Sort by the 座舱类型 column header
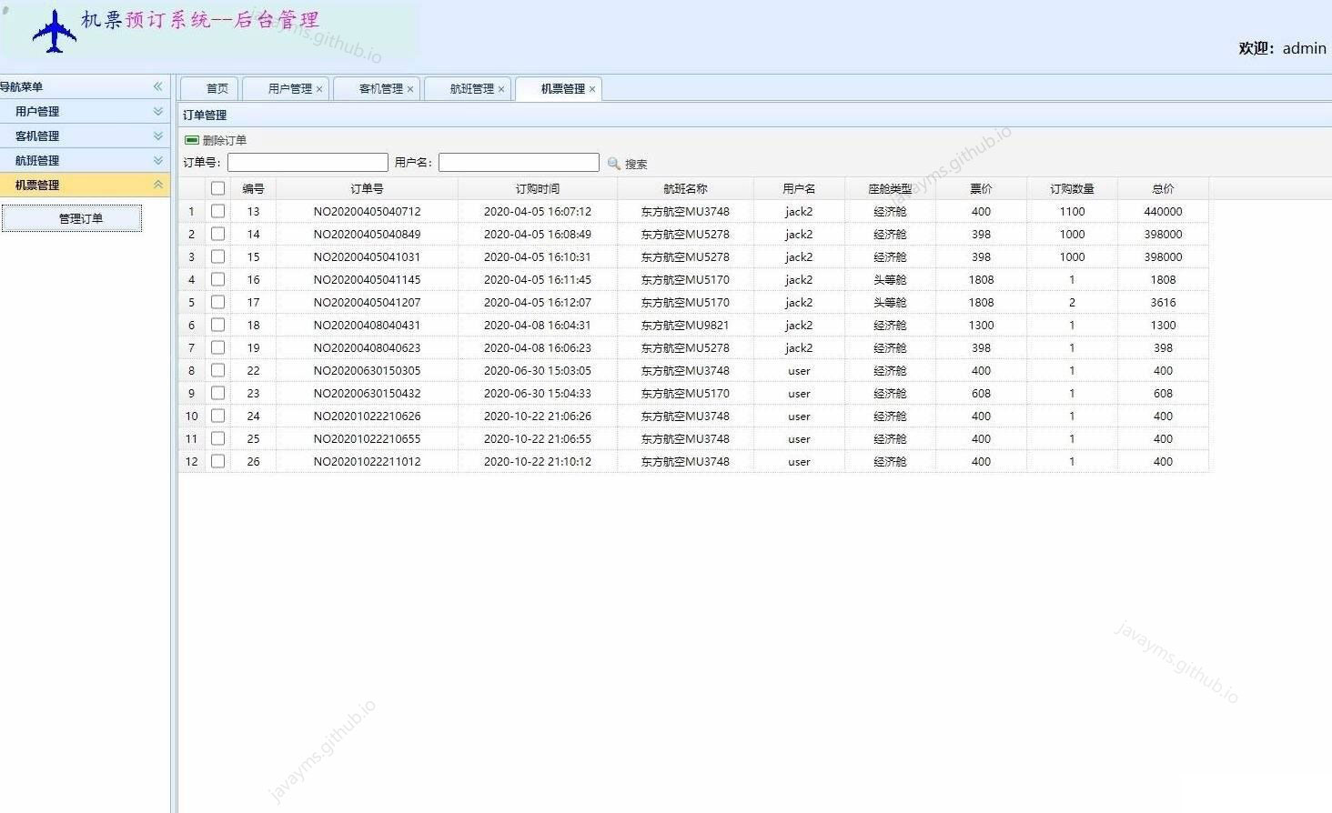 click(890, 189)
